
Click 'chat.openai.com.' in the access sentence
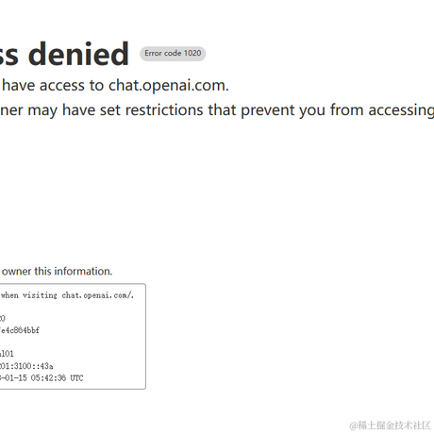tap(169, 86)
